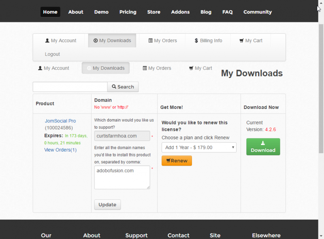Open the upper My Cart tab

point(251,41)
